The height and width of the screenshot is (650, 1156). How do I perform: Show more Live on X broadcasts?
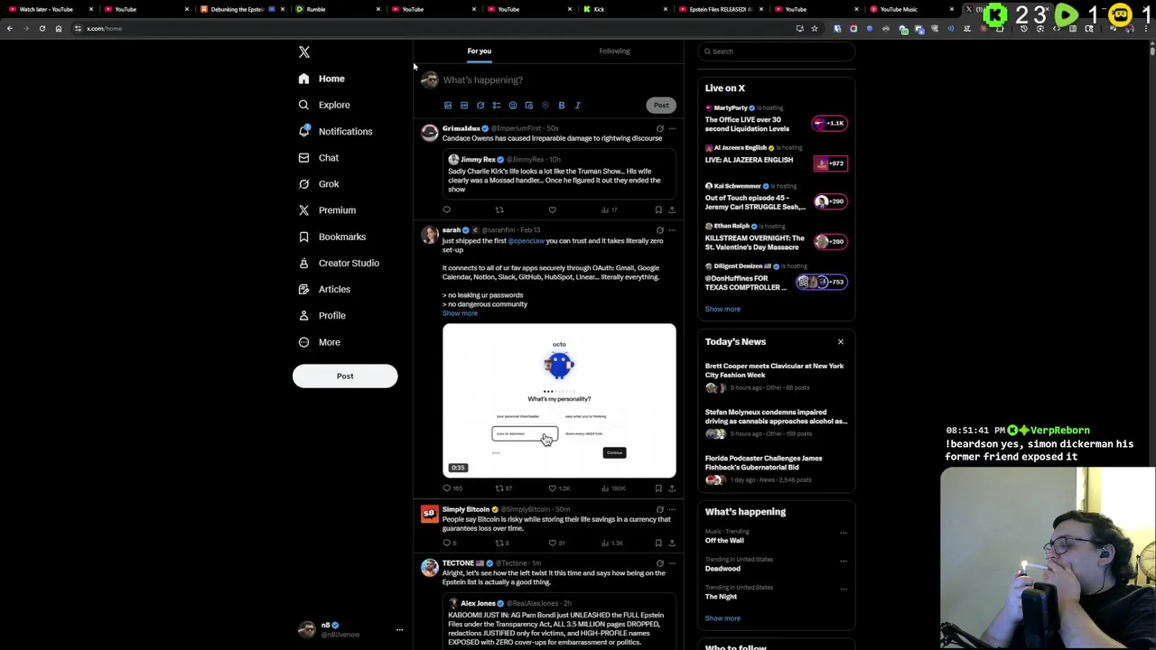click(722, 310)
